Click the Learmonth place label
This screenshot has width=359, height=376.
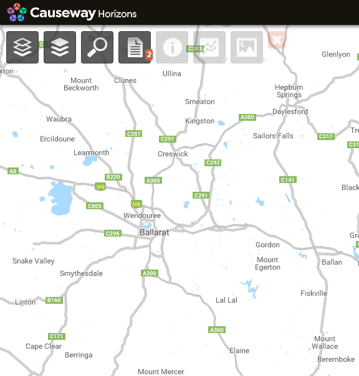point(91,153)
